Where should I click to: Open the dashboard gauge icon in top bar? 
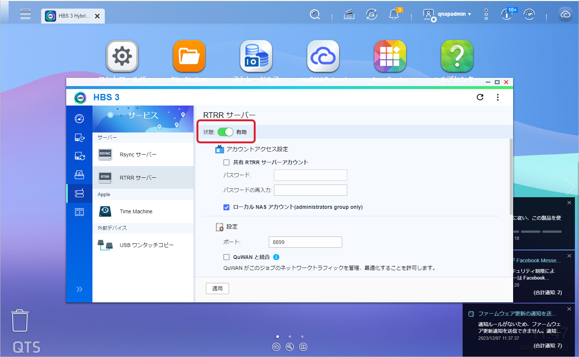(x=529, y=14)
